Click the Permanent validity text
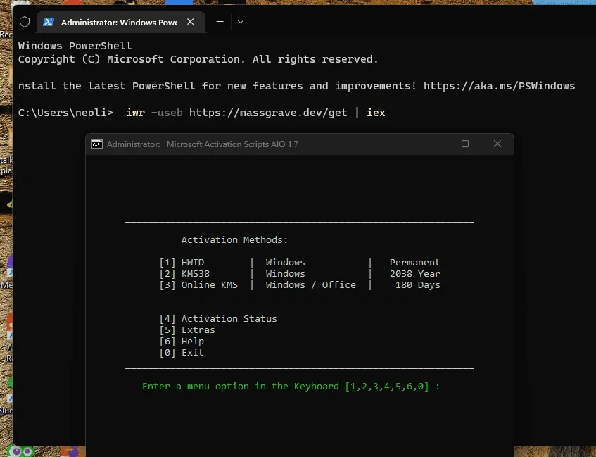 [x=414, y=263]
